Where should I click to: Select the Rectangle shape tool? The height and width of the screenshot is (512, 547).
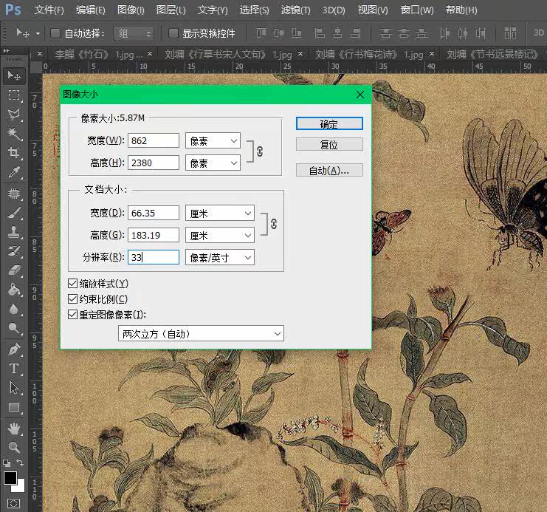(x=14, y=407)
